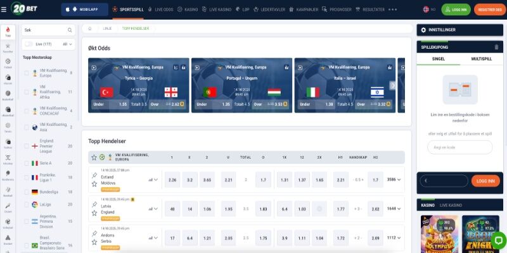
Task: Expand the 3586 markets for Estland–Moldova
Action: click(x=395, y=180)
